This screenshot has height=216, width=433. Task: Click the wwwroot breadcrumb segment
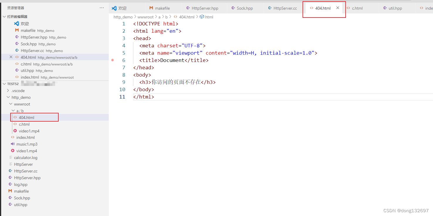point(146,17)
